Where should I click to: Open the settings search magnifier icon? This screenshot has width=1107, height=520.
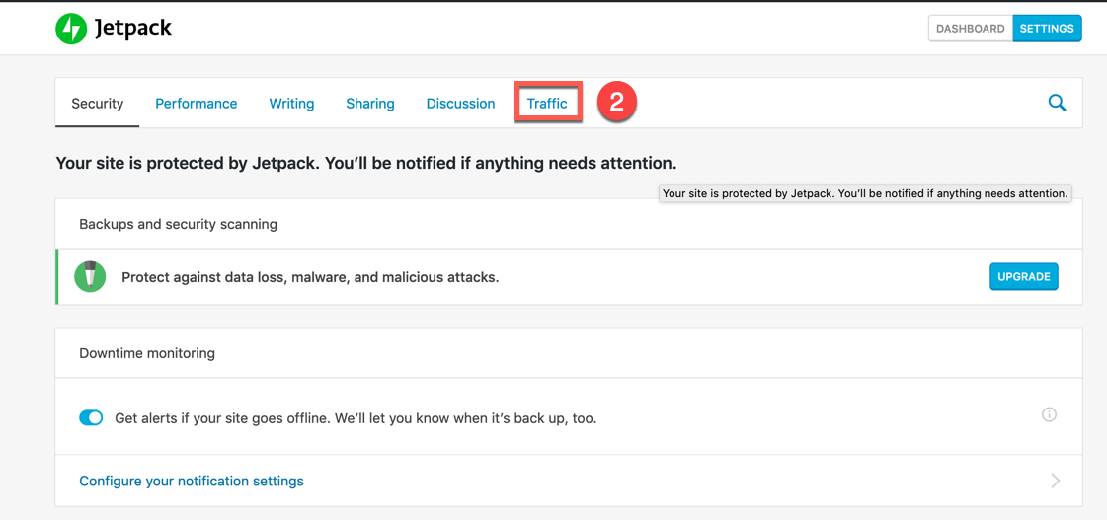coord(1057,103)
